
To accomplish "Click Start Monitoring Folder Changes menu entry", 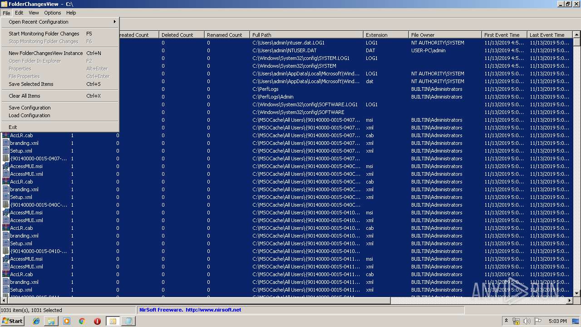I will (x=59, y=34).
